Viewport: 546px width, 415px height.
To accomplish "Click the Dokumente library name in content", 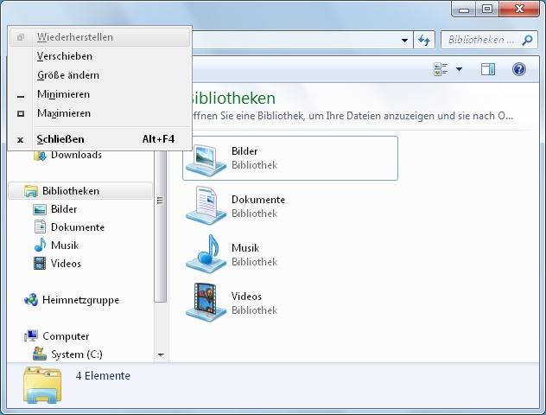I will click(258, 200).
